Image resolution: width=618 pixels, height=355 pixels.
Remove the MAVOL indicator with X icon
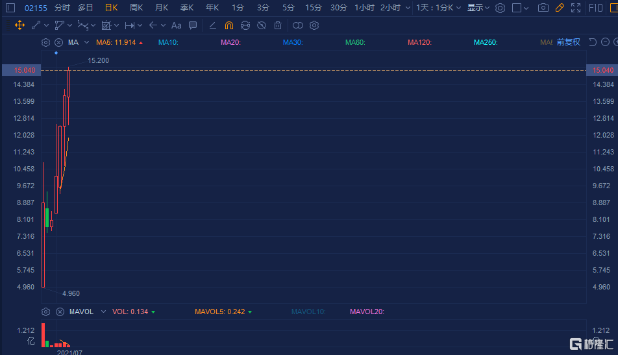[x=58, y=312]
